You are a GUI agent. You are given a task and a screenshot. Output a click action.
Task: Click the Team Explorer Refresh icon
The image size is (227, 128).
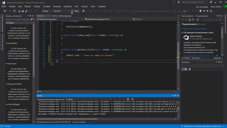click(198, 20)
